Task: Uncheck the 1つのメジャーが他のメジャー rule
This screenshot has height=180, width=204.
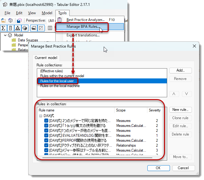Action: coord(46,130)
